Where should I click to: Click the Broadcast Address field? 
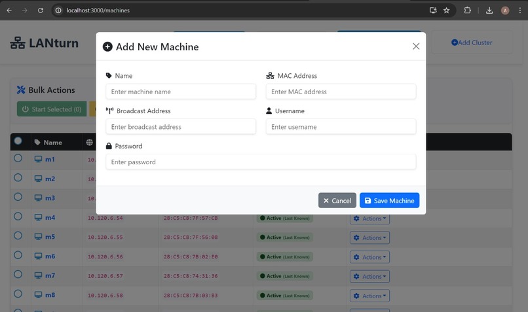181,127
